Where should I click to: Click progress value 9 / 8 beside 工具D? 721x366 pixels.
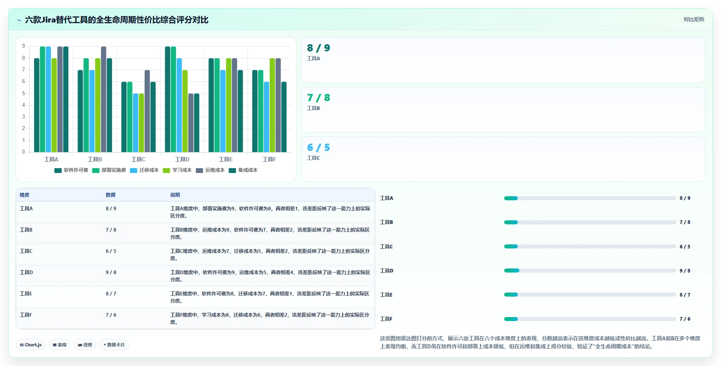(x=685, y=271)
